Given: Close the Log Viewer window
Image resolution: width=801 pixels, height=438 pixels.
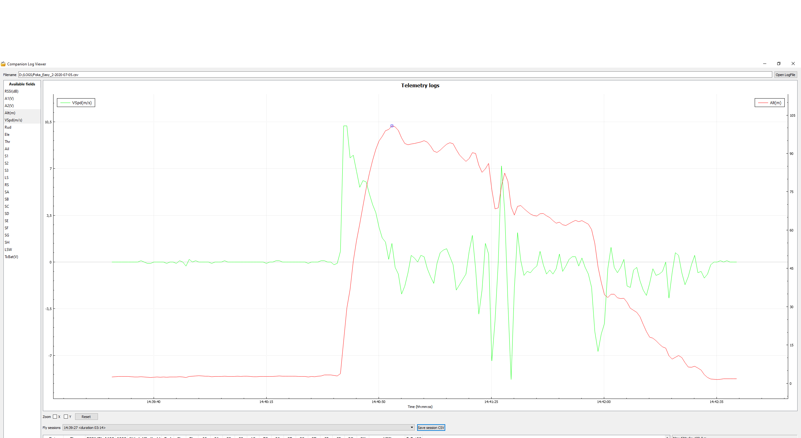Looking at the screenshot, I should pos(793,64).
